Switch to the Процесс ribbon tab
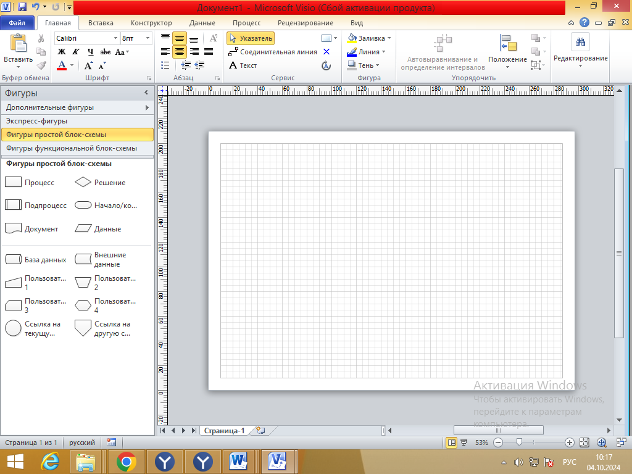632x474 pixels. coord(247,23)
